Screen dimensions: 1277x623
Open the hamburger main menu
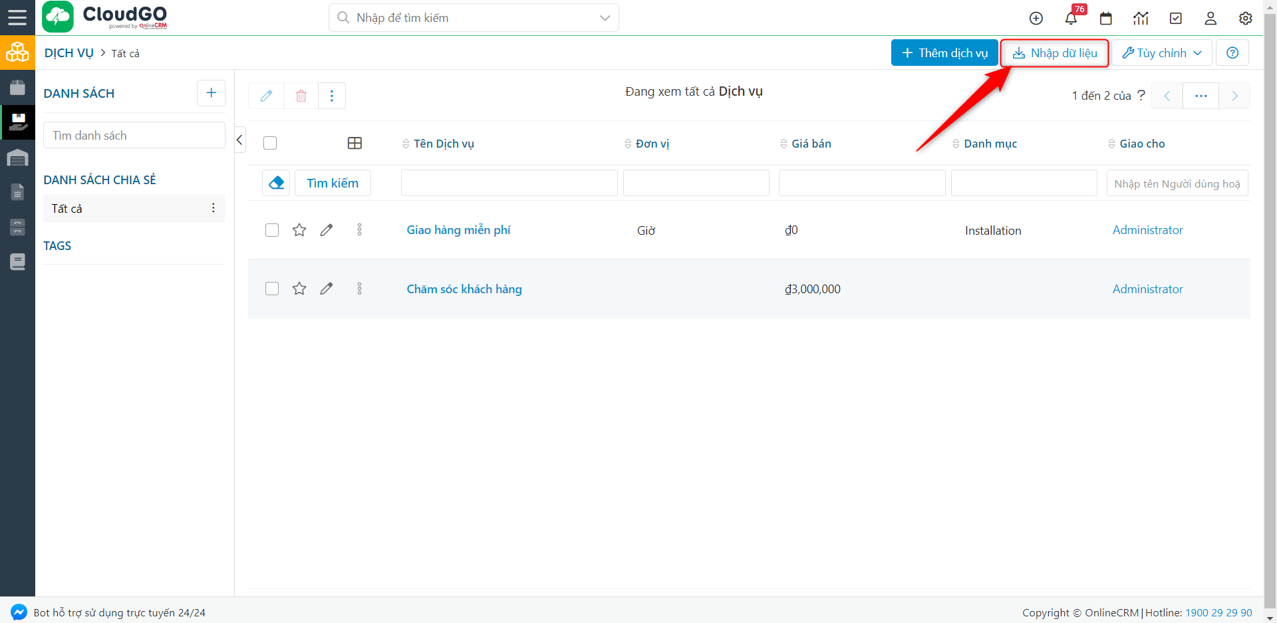point(17,17)
